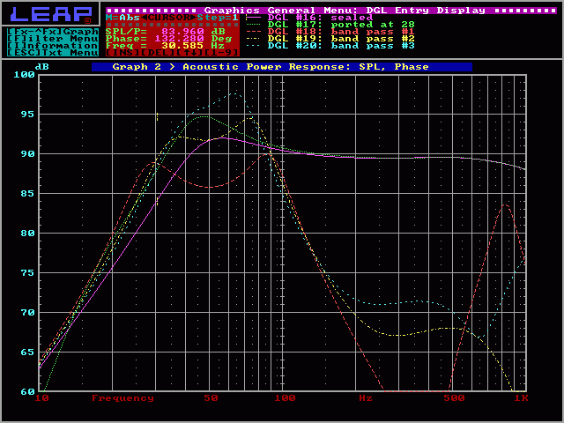Screen dimensions: 564x423
Task: Click the upper yellow cursor marker near 95 dB
Action: (157, 117)
